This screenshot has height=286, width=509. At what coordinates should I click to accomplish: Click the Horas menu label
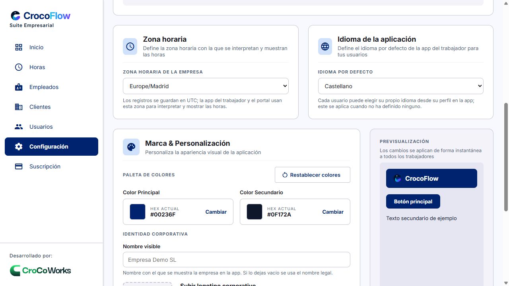pyautogui.click(x=37, y=67)
